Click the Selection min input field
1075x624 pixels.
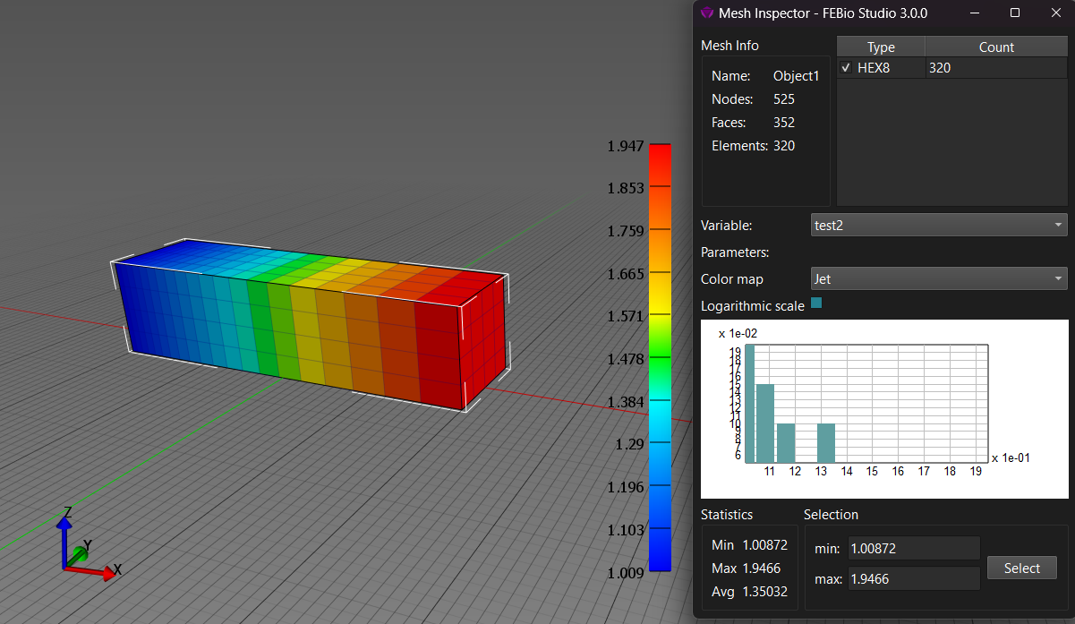click(914, 548)
